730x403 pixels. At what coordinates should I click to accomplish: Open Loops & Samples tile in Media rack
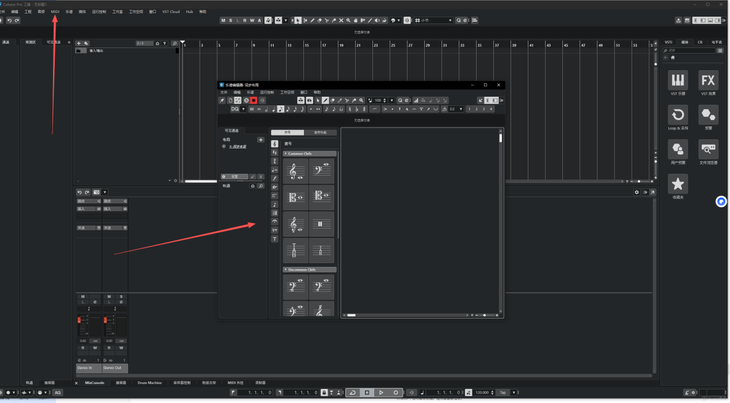pos(678,115)
